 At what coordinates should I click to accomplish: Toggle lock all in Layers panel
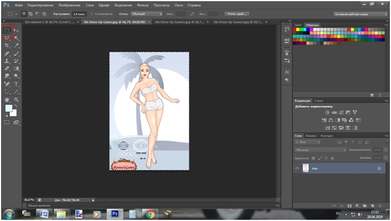click(x=332, y=158)
